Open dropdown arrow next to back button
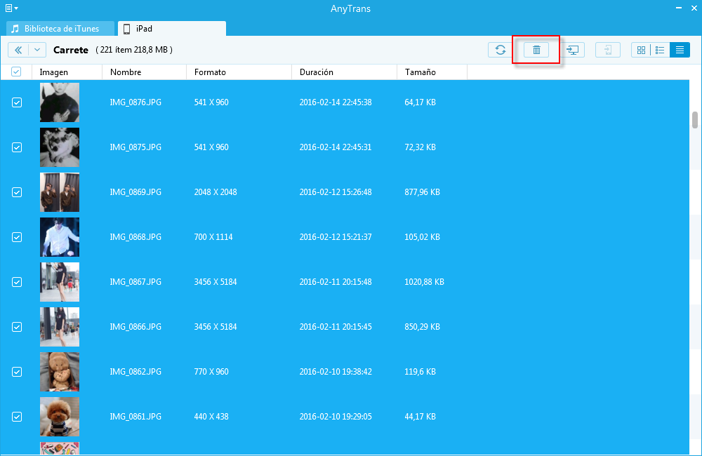 37,50
